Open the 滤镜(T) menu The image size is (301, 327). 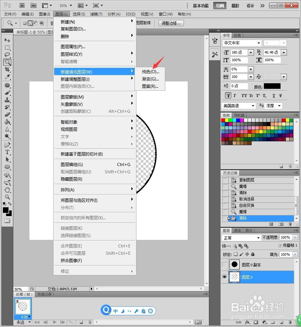[x=96, y=14]
